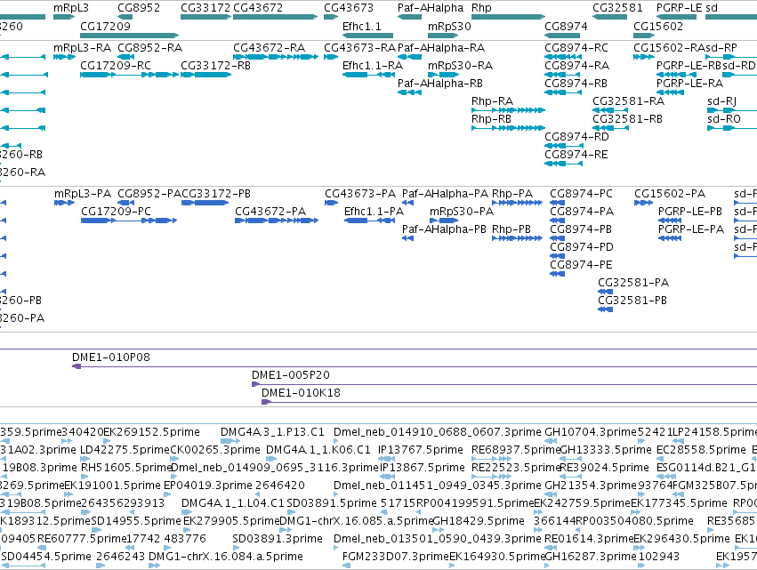Click the CG43672-RA transcript label
This screenshot has width=757, height=570.
coord(269,48)
